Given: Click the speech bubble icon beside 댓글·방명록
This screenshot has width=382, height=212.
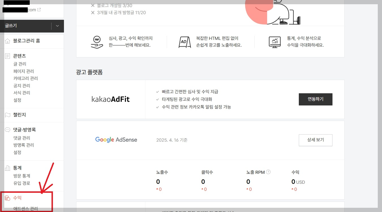Looking at the screenshot, I should [8, 130].
